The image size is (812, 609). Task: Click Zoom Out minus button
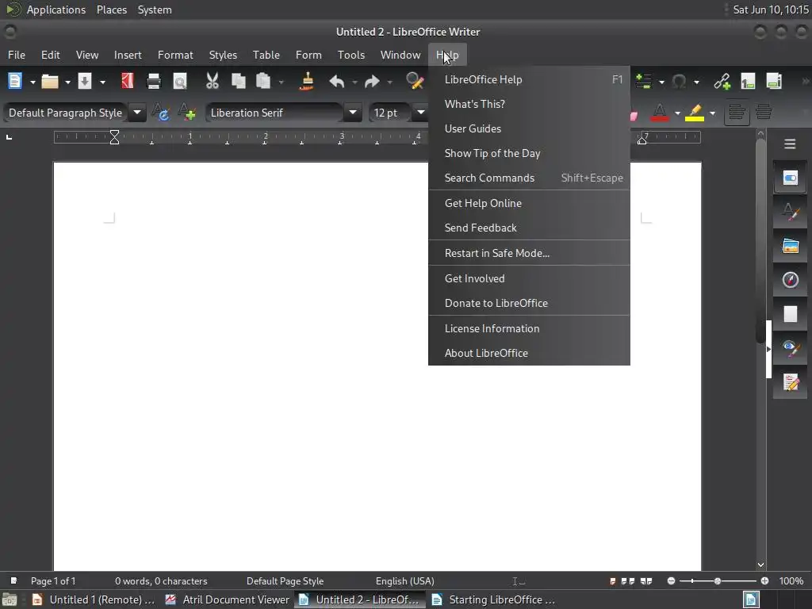[x=671, y=581]
